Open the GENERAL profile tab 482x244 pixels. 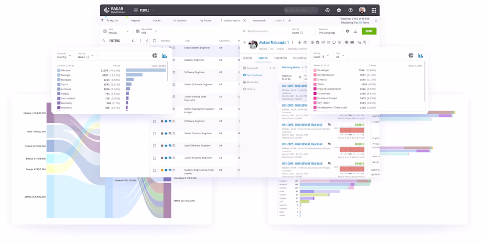click(248, 58)
